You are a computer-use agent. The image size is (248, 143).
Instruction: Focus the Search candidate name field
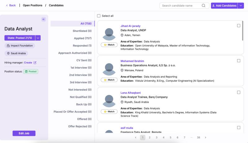point(181,6)
